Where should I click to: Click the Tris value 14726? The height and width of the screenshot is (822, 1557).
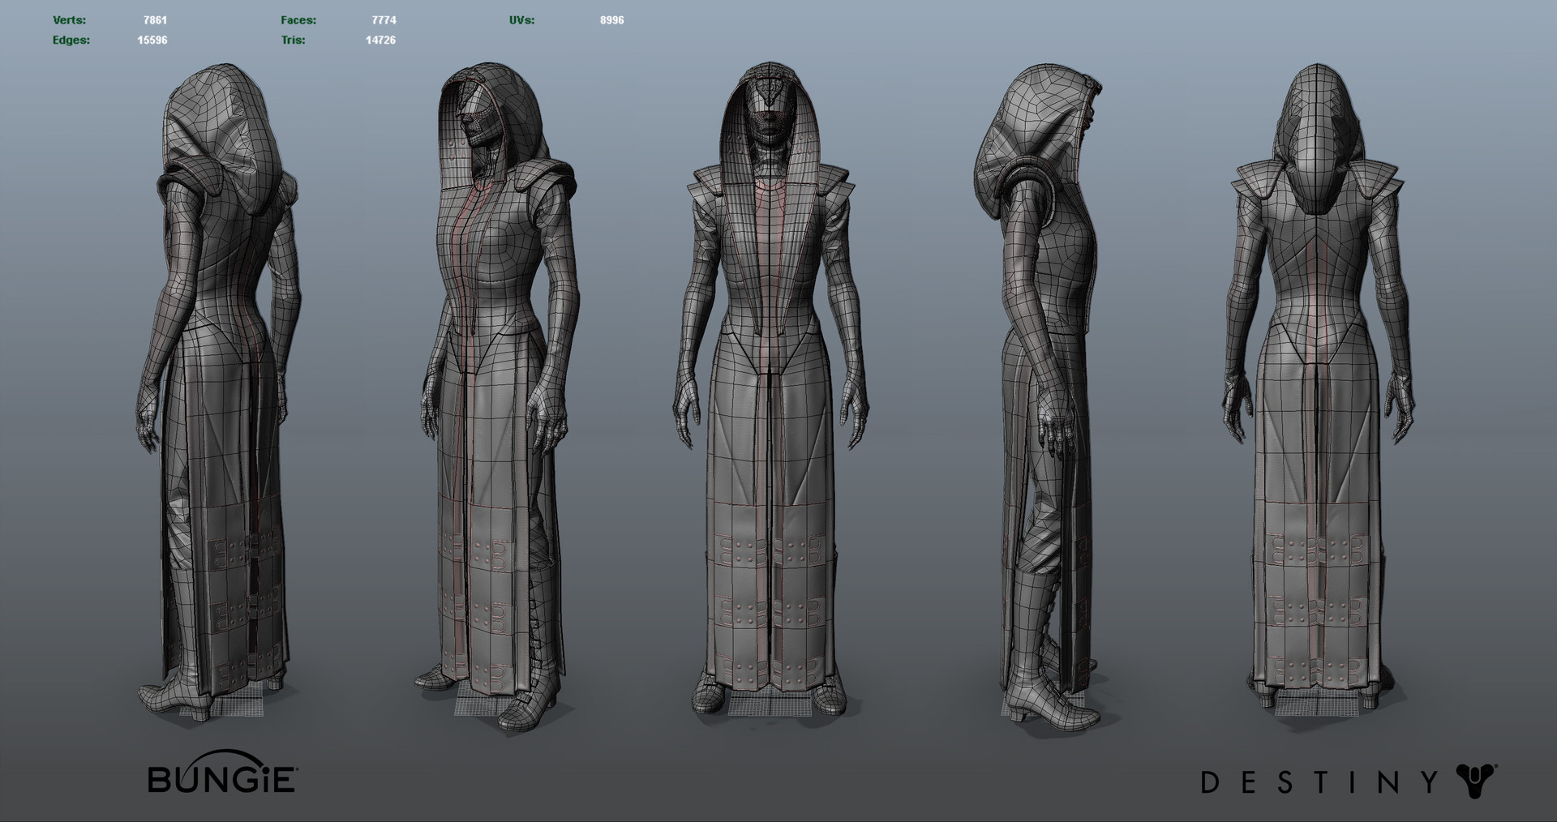click(x=380, y=40)
